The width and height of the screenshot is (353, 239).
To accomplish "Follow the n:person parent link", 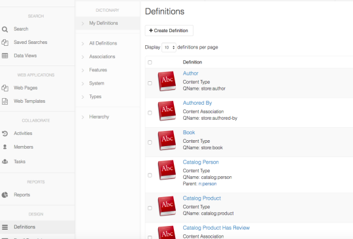I will (207, 183).
